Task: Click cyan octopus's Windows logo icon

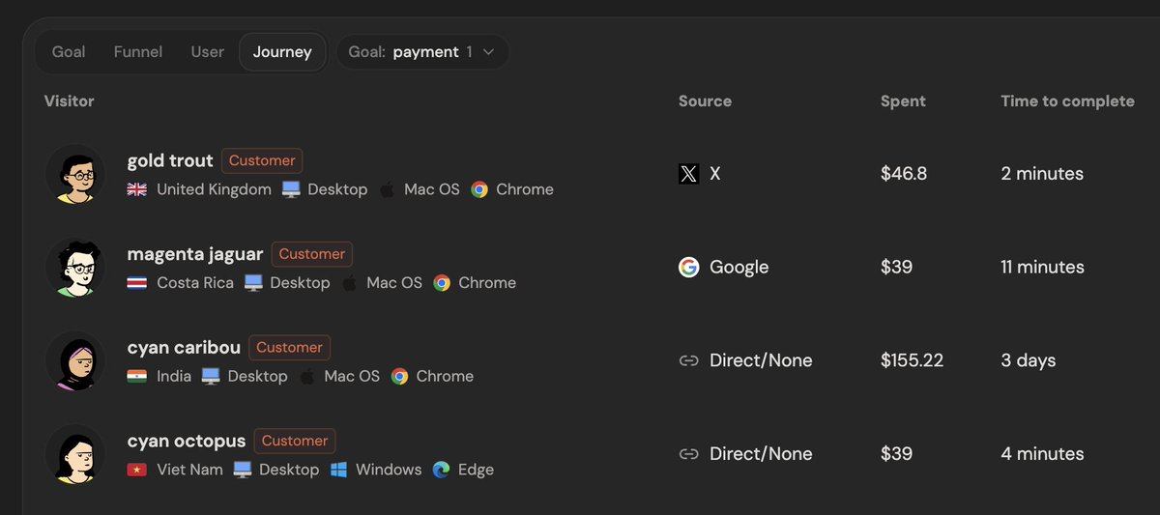Action: pyautogui.click(x=338, y=470)
